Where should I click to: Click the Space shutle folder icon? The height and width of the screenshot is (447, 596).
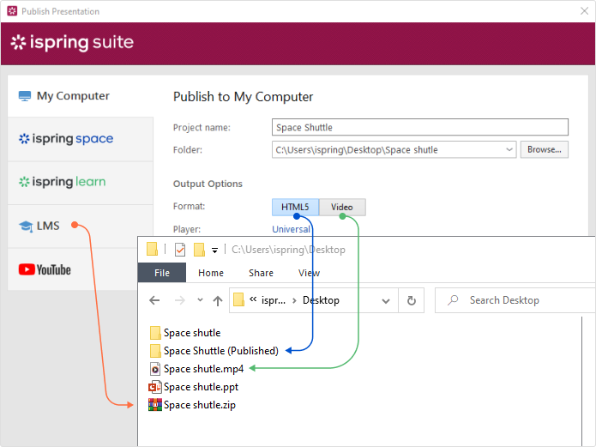pyautogui.click(x=155, y=333)
